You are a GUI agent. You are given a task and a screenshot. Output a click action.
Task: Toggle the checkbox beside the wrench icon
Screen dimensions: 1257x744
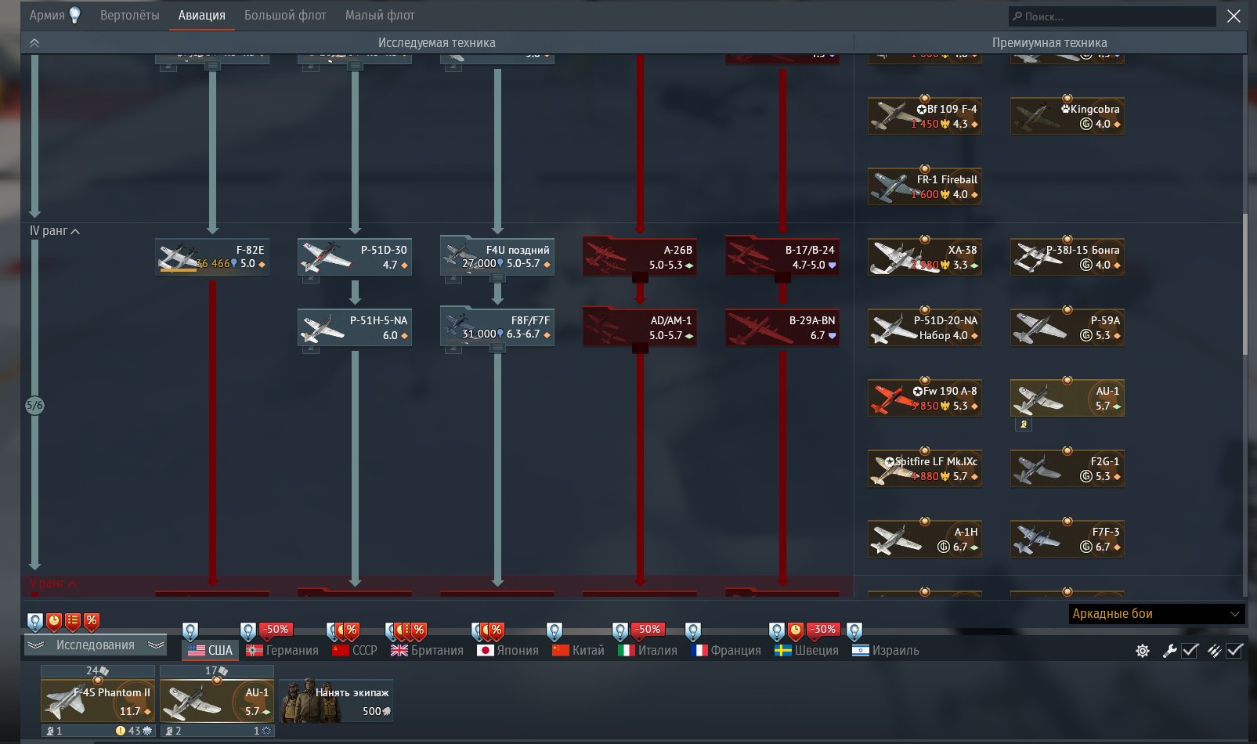(x=1190, y=651)
